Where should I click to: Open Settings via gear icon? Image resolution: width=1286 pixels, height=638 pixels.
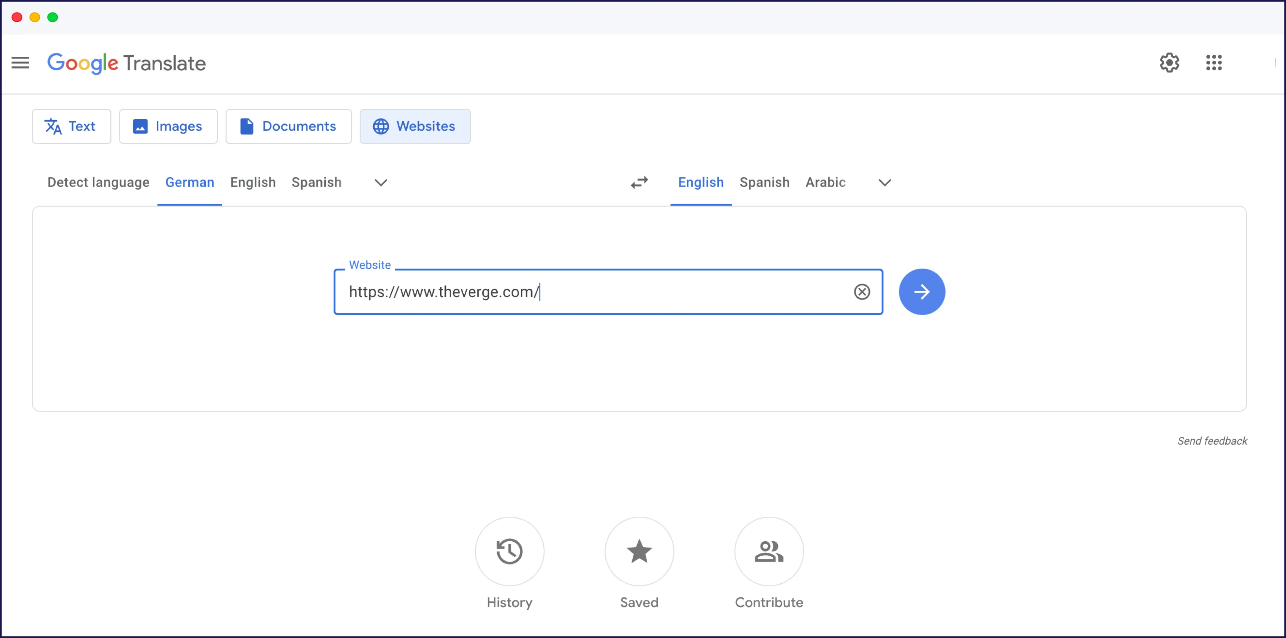[1169, 63]
